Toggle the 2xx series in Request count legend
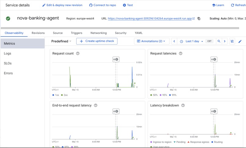246x148 pixels. pyautogui.click(x=64, y=95)
